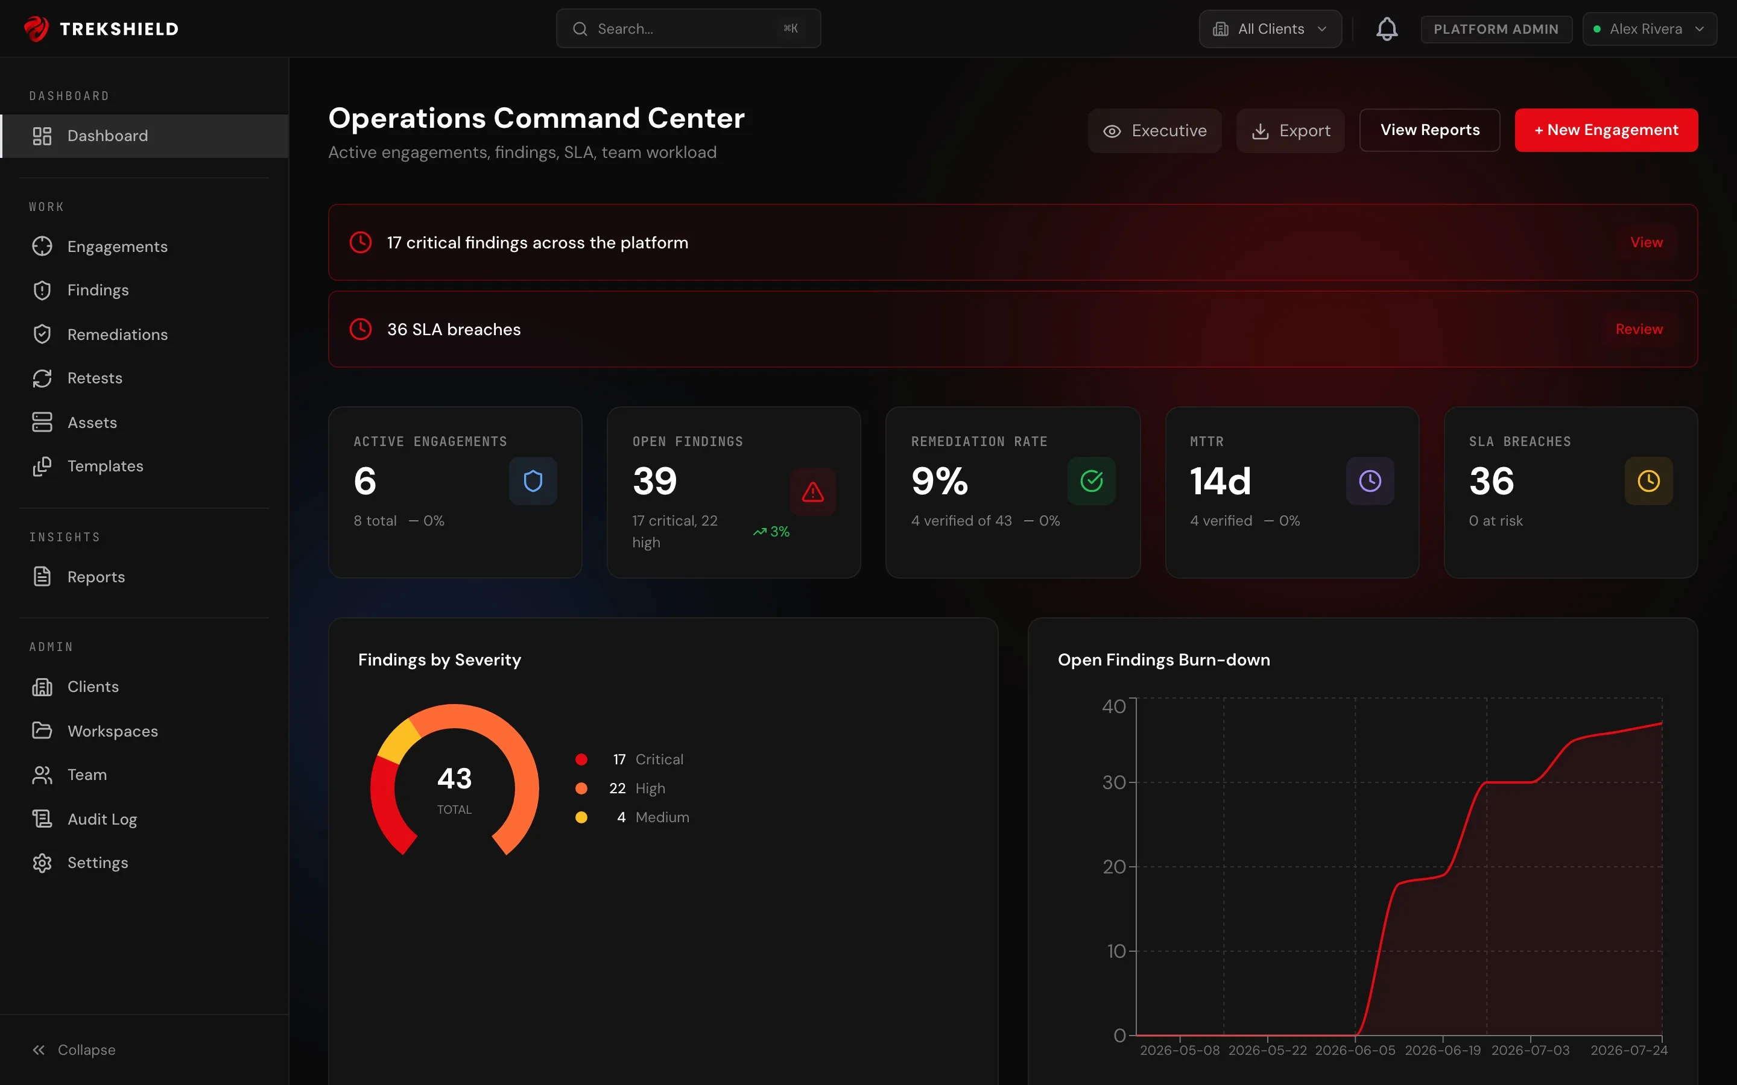Image resolution: width=1737 pixels, height=1085 pixels.
Task: Click the Remediation Rate checkmark icon
Action: point(1091,481)
